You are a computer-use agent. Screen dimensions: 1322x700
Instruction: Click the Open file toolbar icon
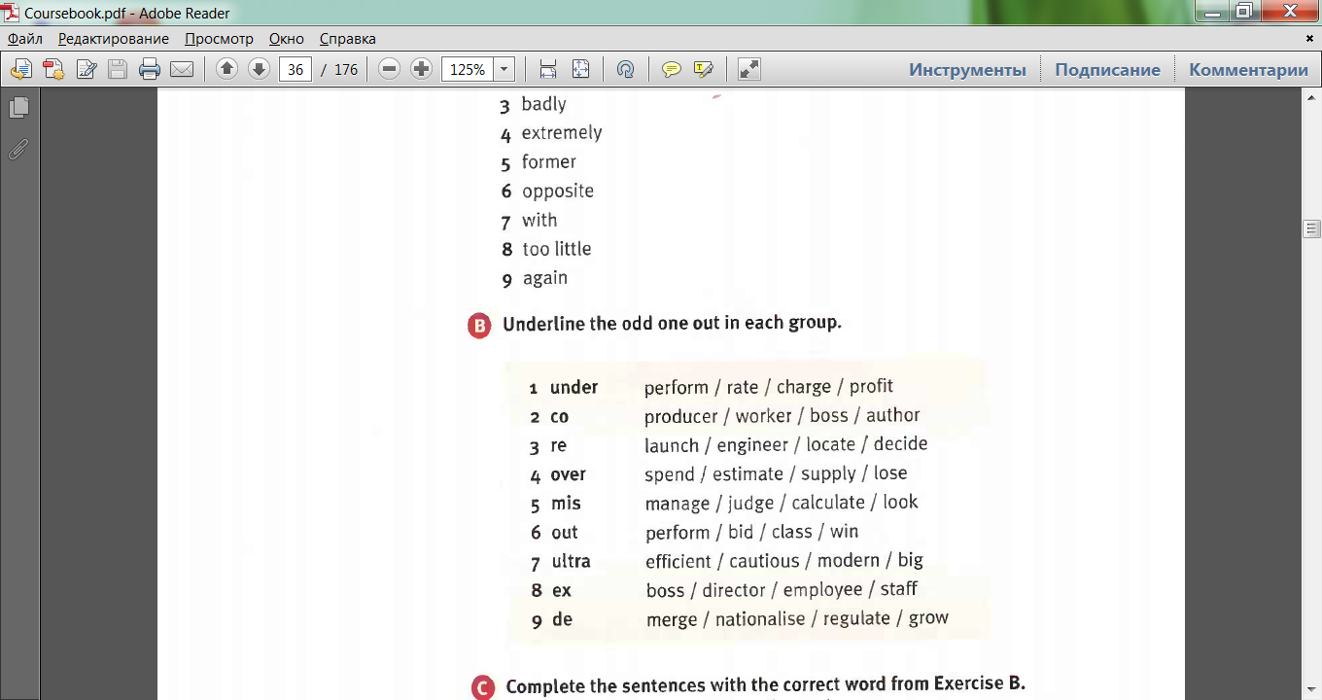21,69
